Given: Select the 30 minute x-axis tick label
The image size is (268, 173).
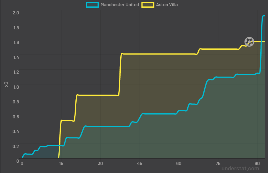Looking at the screenshot, I should (100, 163).
